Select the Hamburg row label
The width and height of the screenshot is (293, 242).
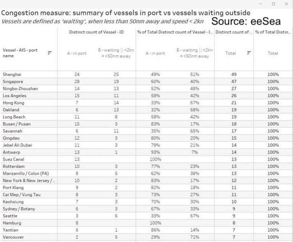pyautogui.click(x=12, y=223)
